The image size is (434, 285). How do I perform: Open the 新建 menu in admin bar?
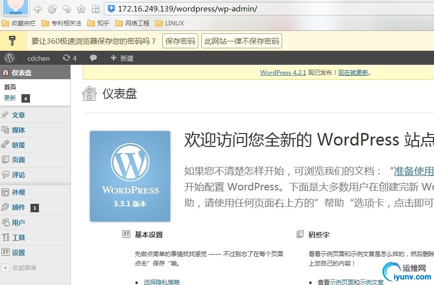[x=122, y=58]
